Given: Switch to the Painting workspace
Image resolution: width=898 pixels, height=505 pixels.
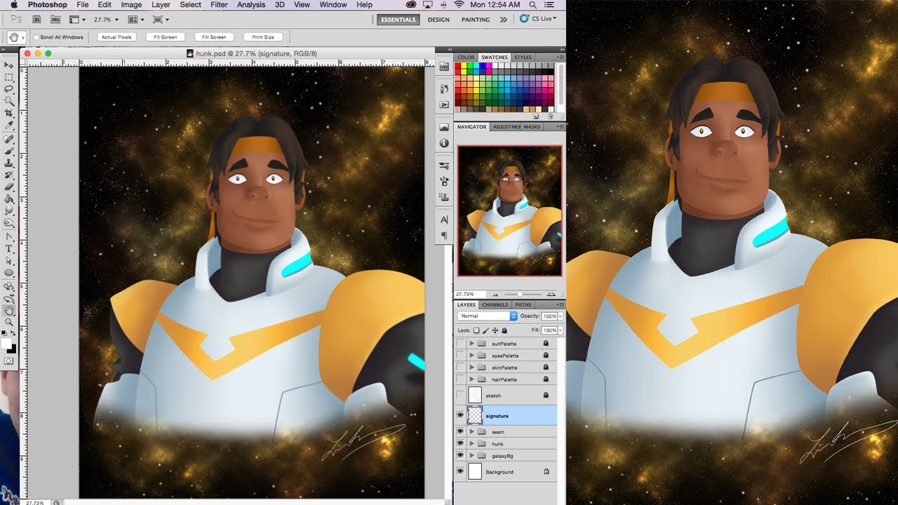Looking at the screenshot, I should [x=476, y=20].
